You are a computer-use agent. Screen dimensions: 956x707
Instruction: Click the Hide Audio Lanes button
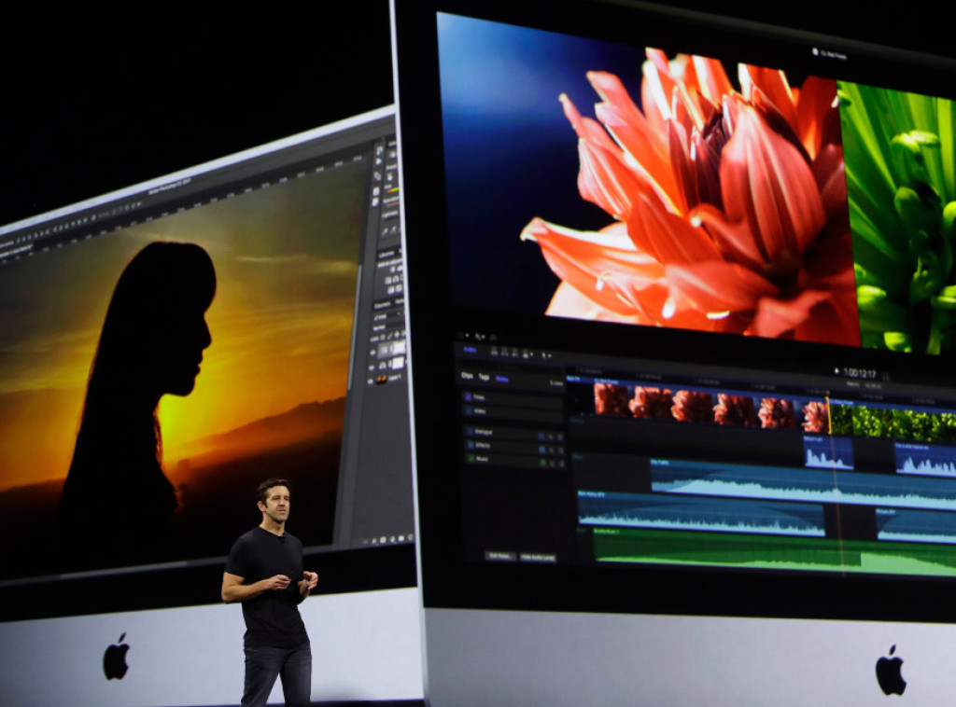point(538,557)
